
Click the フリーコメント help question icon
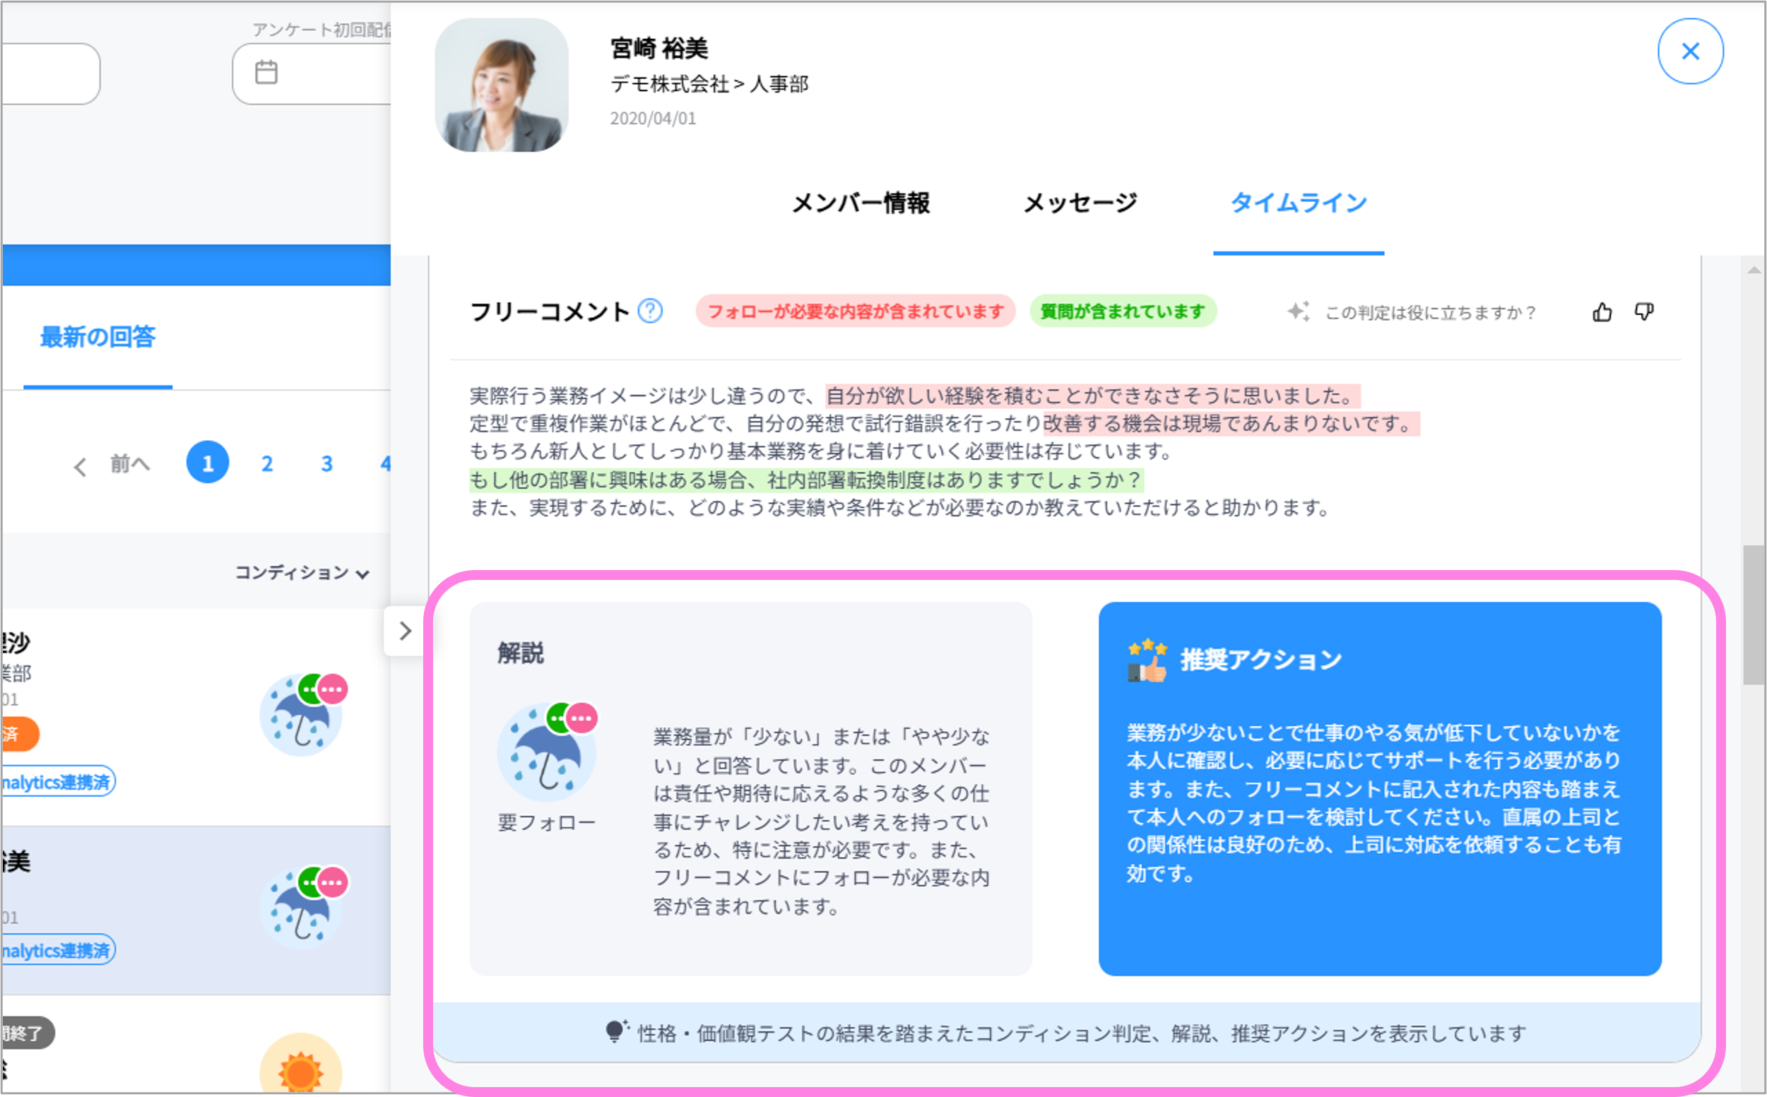click(x=649, y=312)
